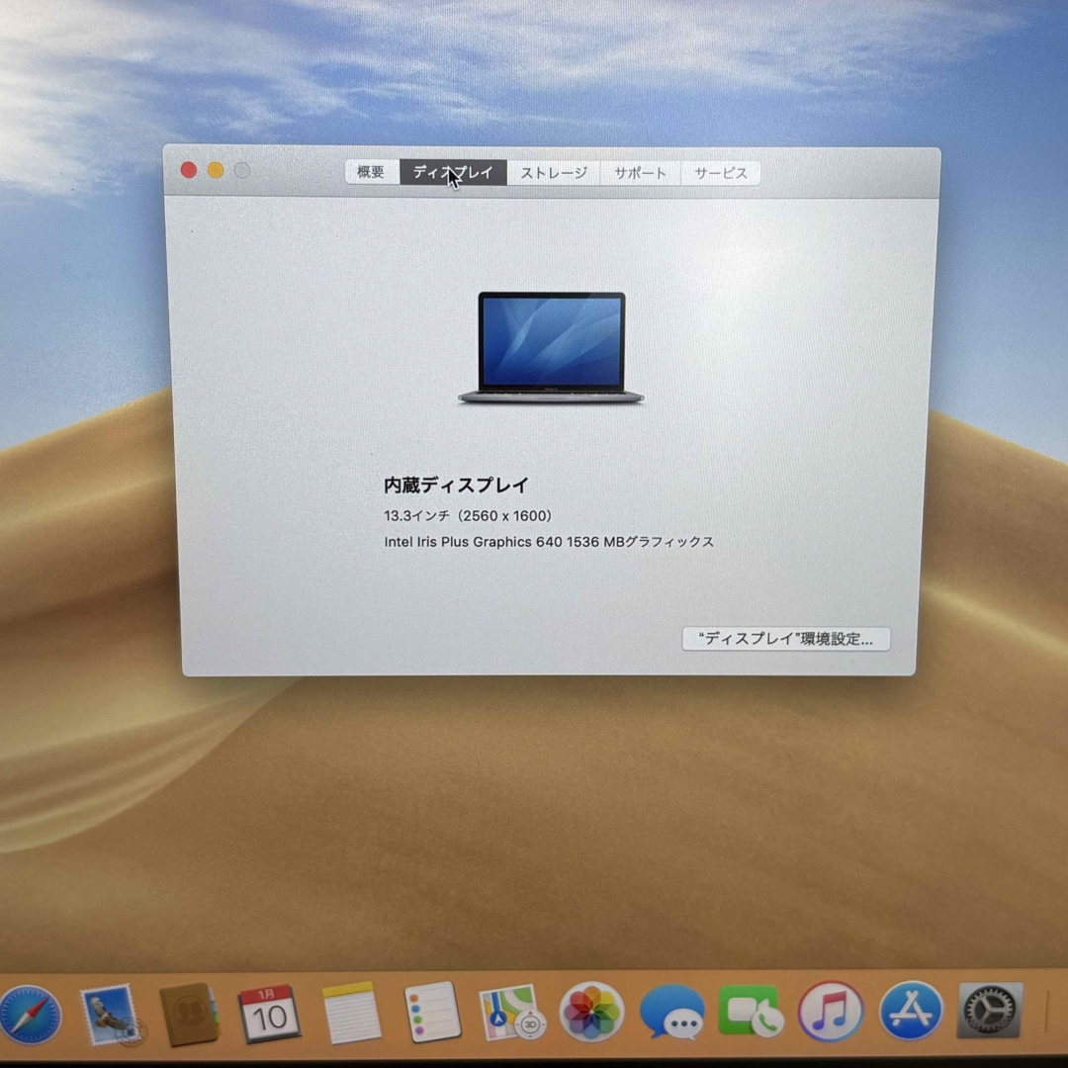Open the Contacts app icon
Viewport: 1068px width, 1068px height.
[189, 1015]
